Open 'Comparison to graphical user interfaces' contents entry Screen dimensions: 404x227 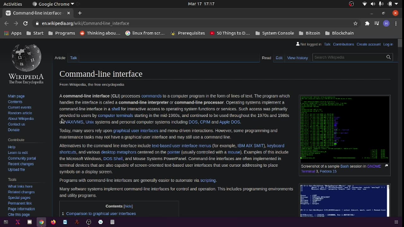point(101,213)
